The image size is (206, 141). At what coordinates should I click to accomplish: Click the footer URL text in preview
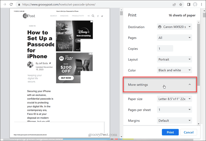[30, 135]
